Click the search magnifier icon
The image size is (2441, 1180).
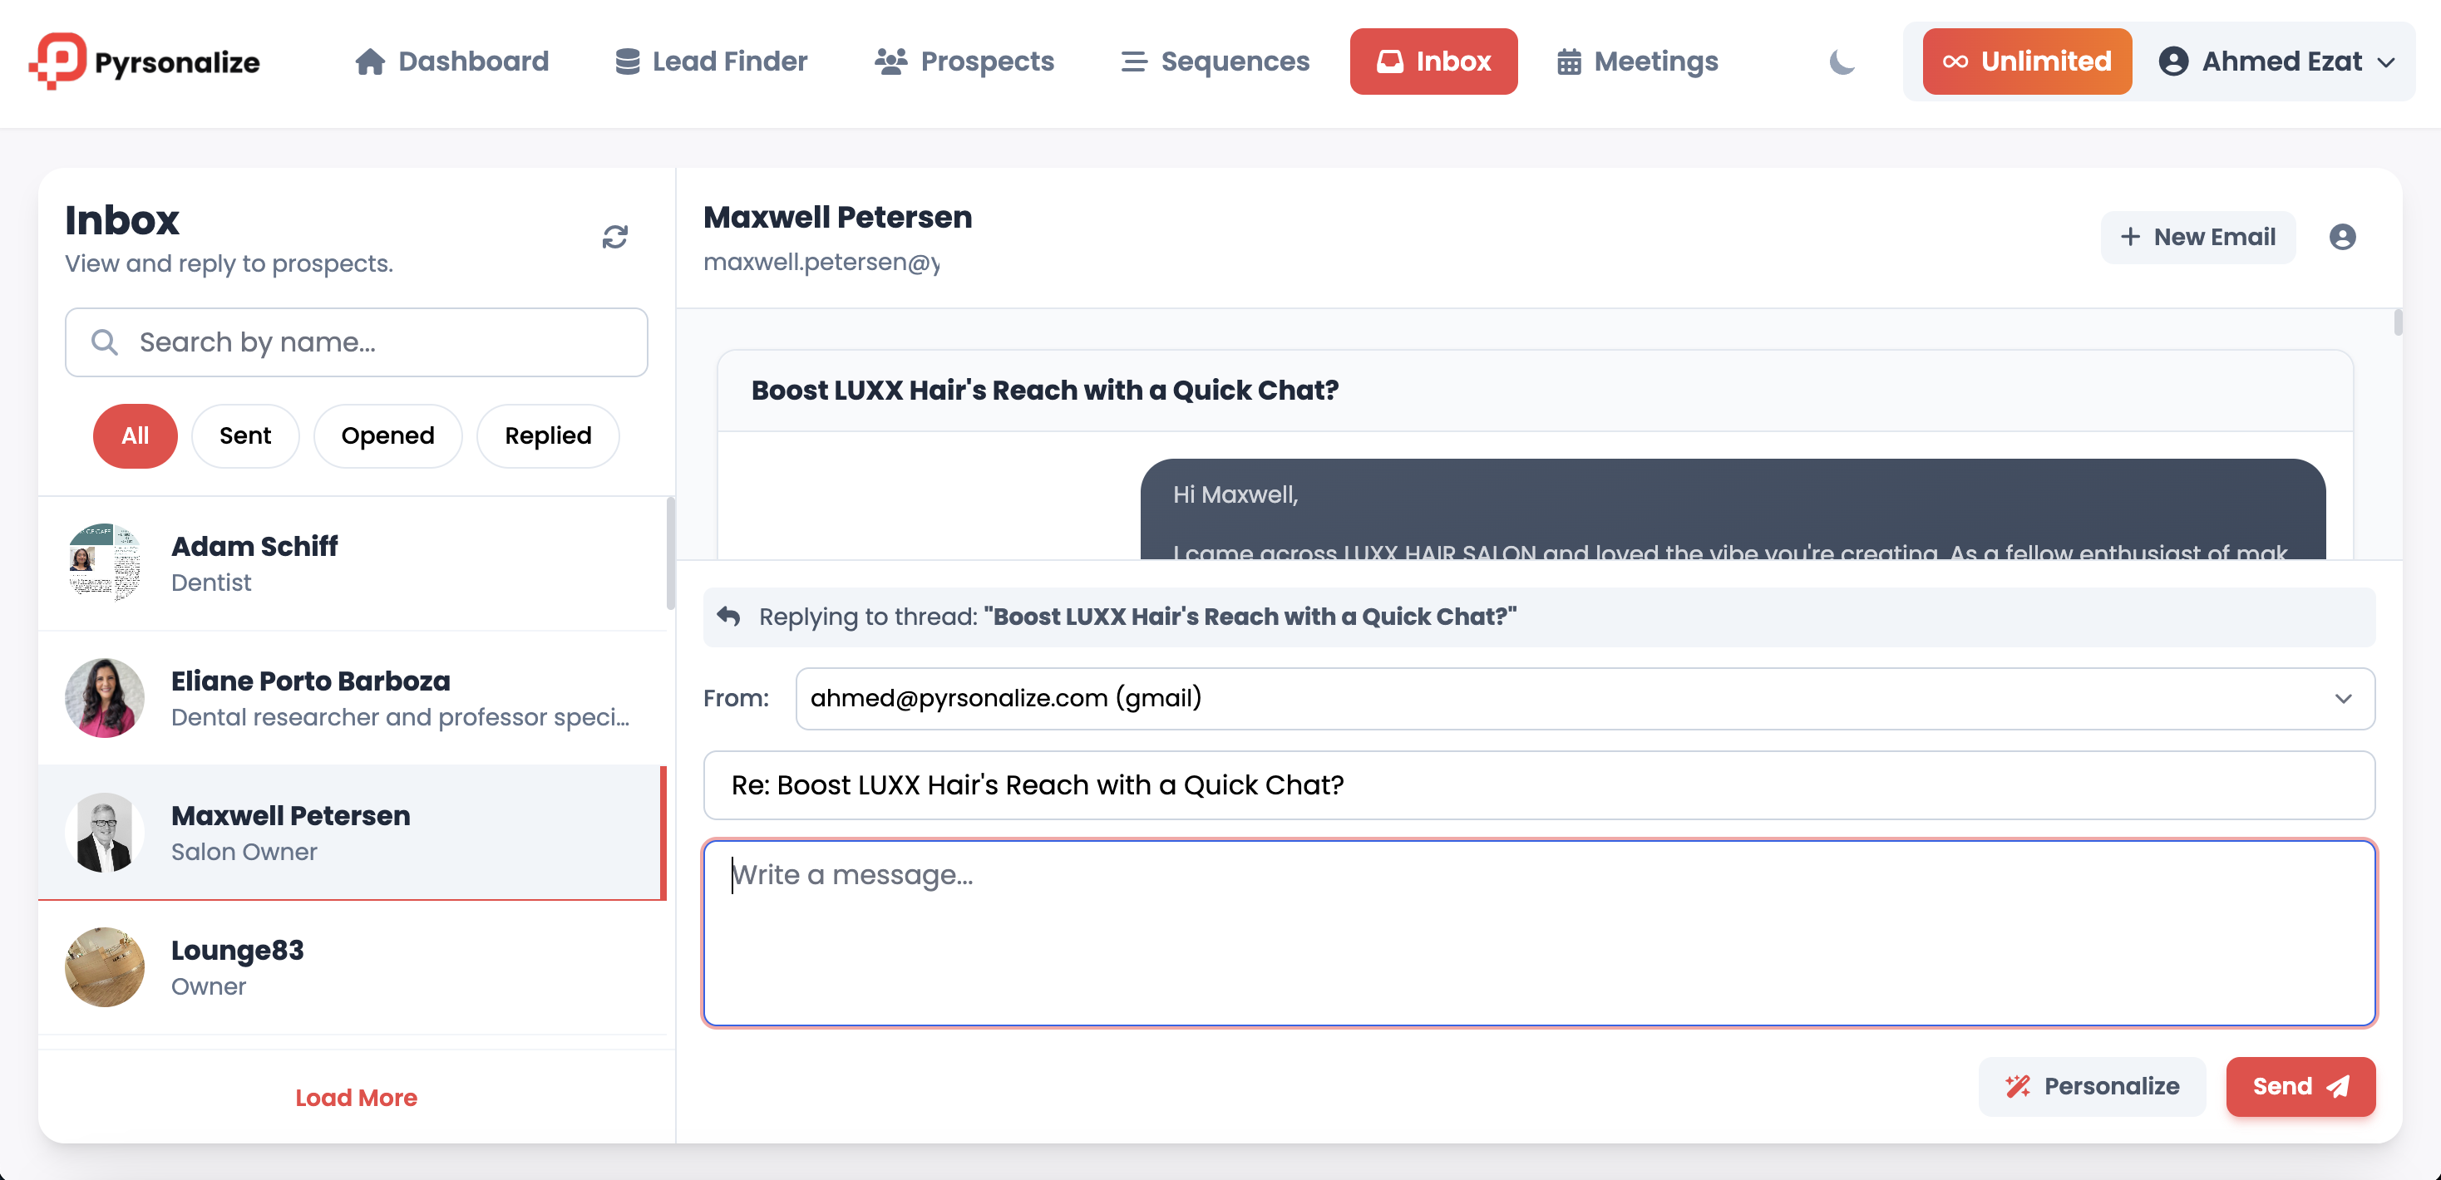[x=104, y=342]
